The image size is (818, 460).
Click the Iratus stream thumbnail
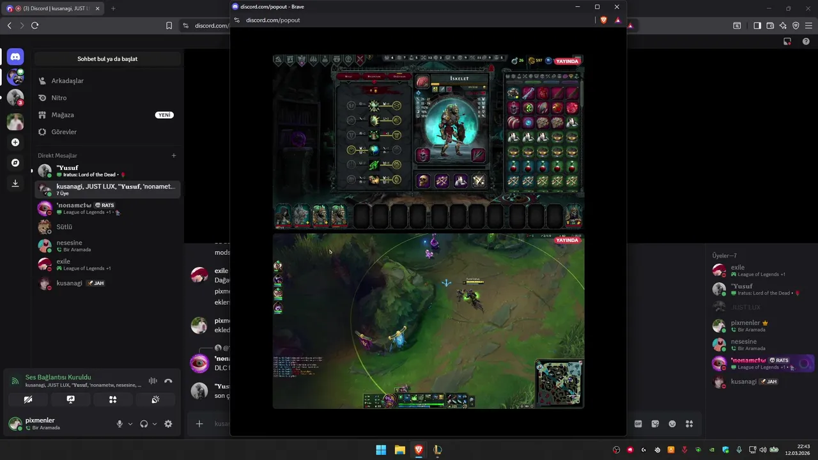coord(428,141)
